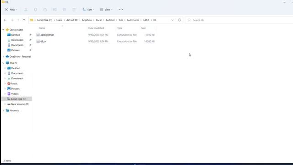293x165 pixels.
Task: Open the Music folder
Action: coord(14,83)
